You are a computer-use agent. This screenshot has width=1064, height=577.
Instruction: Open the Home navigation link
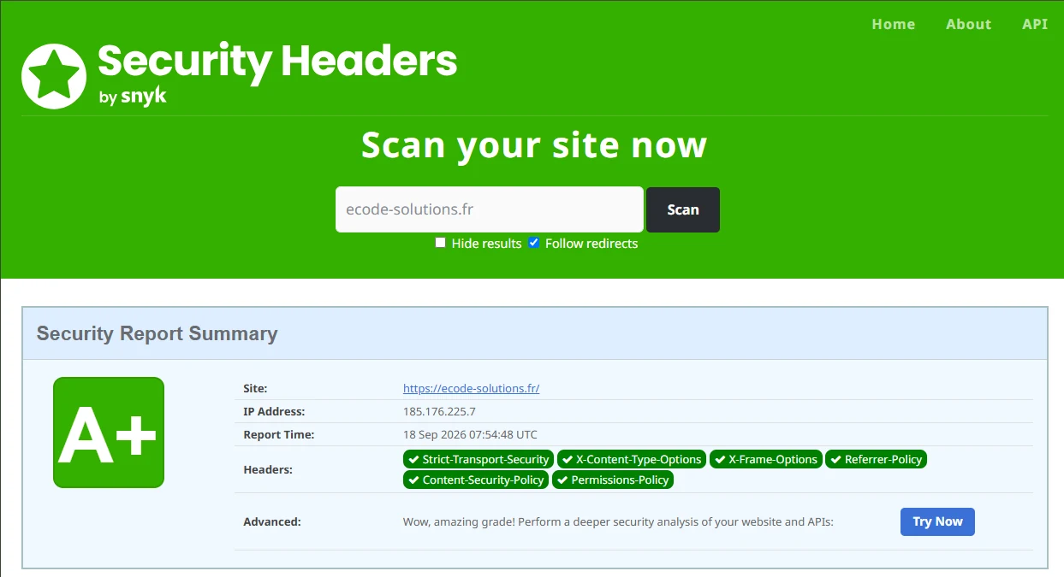pyautogui.click(x=893, y=24)
